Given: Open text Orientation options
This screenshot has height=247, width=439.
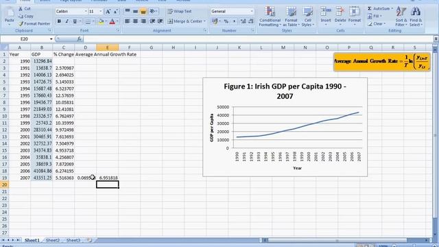Looking at the screenshot, I should point(153,11).
